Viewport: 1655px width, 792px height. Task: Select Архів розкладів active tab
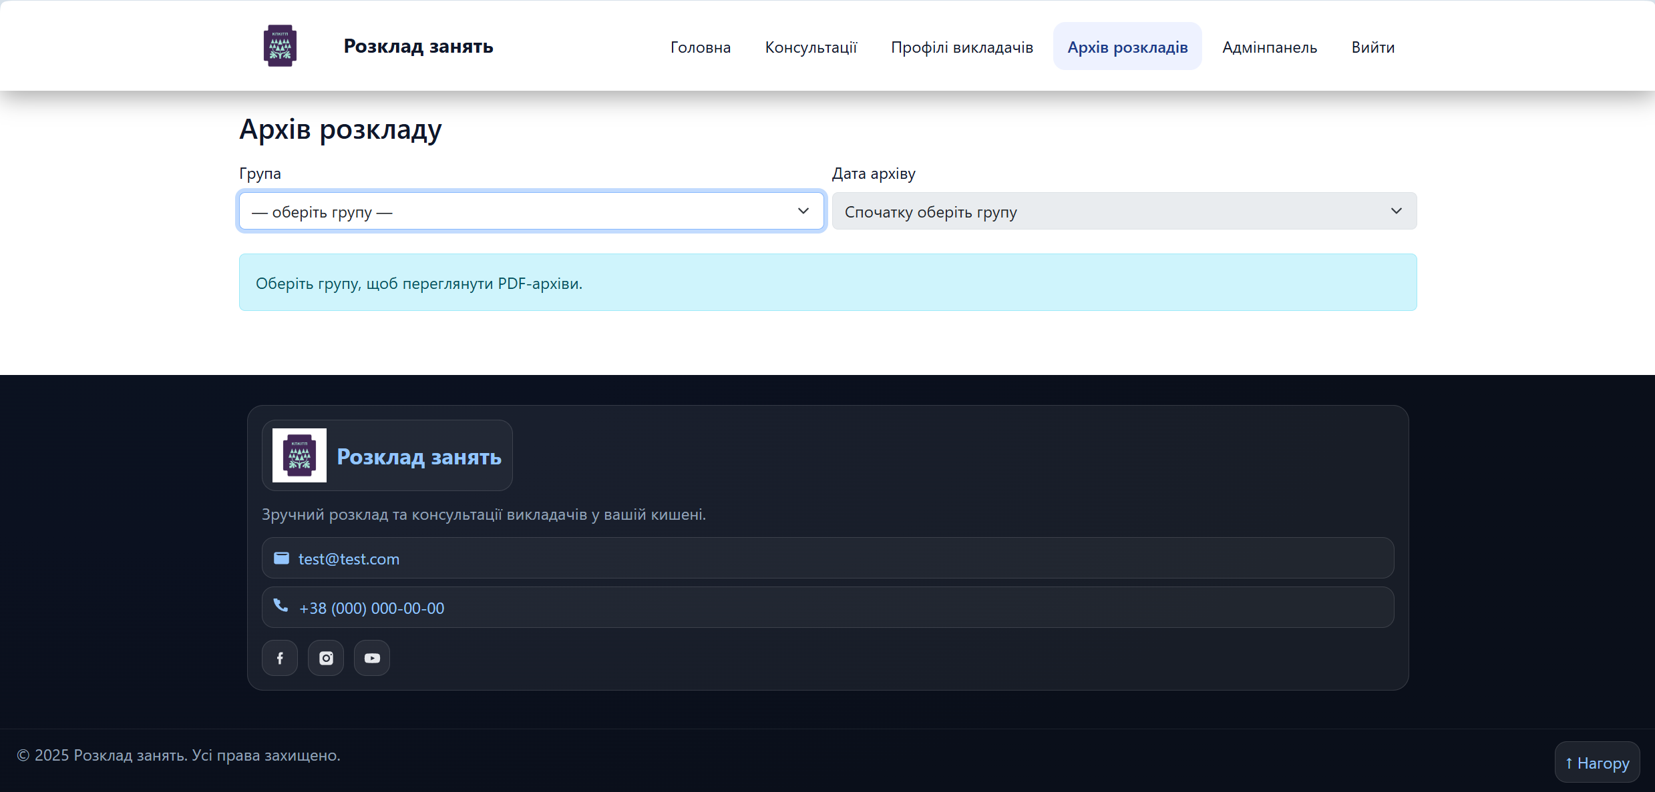pyautogui.click(x=1127, y=47)
